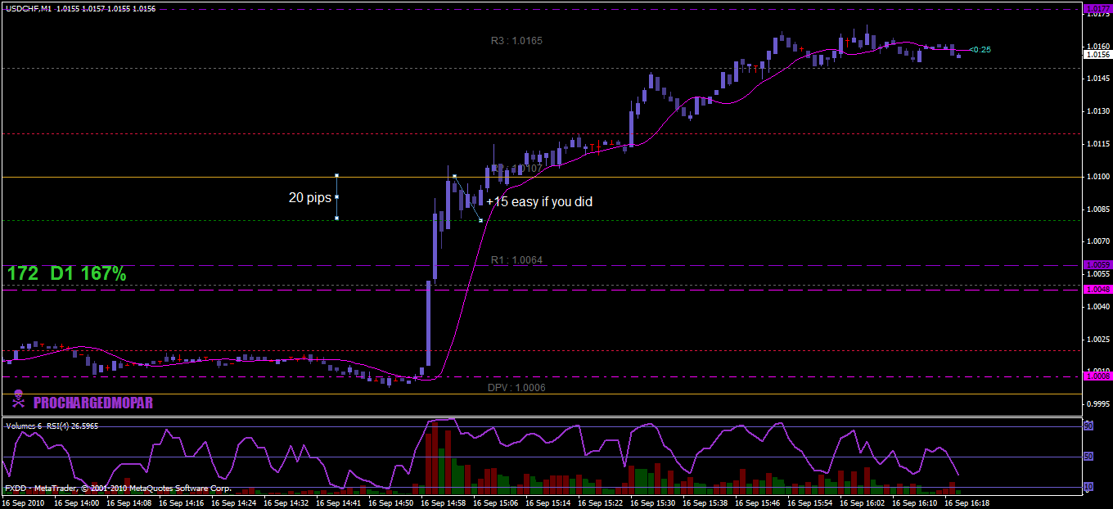This screenshot has height=509, width=1113.
Task: Click the '16 Sep 14:24' time label
Action: pos(236,503)
